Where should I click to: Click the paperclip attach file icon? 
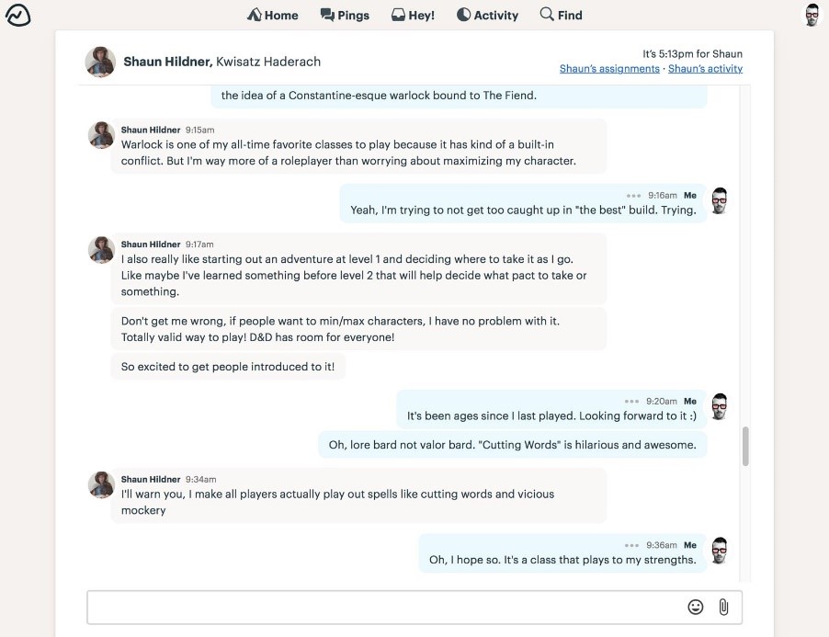tap(723, 607)
